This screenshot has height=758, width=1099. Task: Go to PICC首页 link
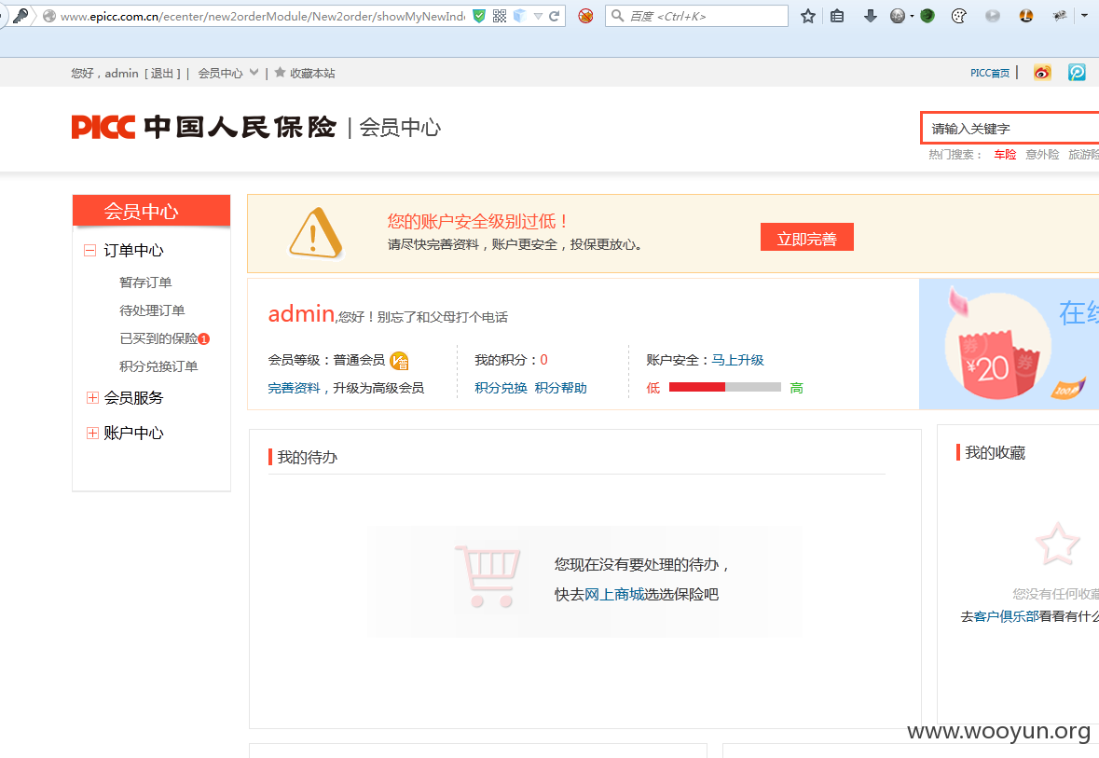click(x=990, y=73)
